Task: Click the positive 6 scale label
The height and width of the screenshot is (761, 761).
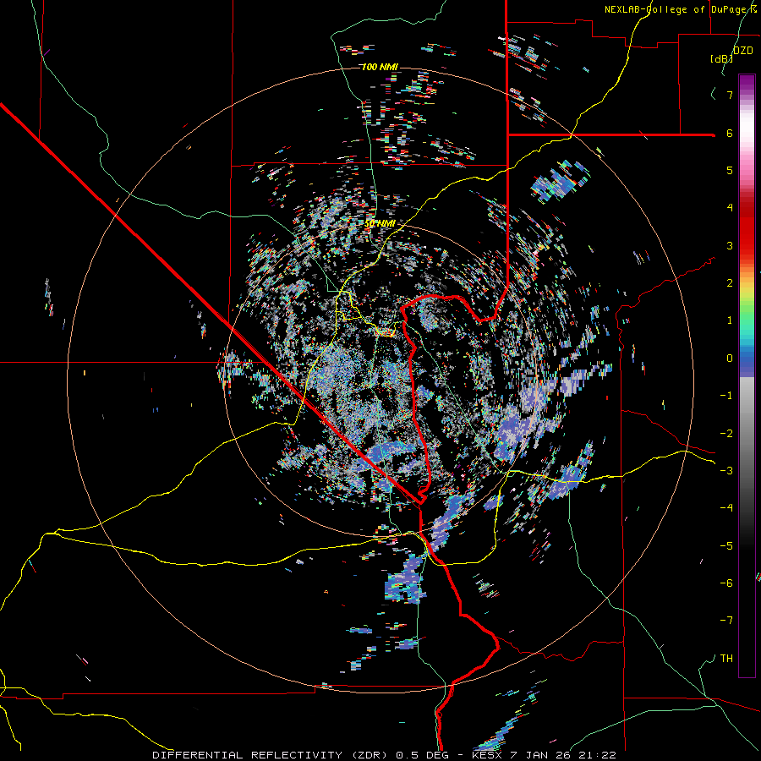Action: [730, 133]
